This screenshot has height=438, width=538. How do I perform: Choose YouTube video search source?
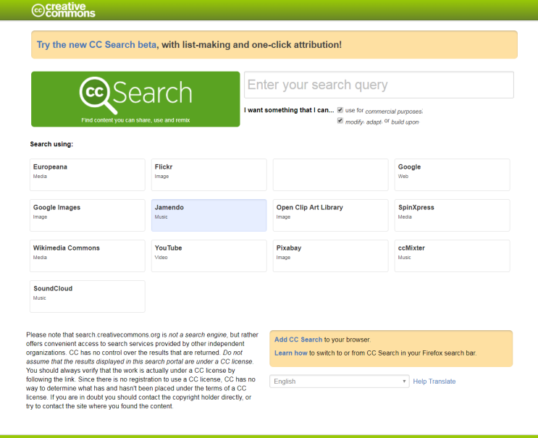point(209,256)
